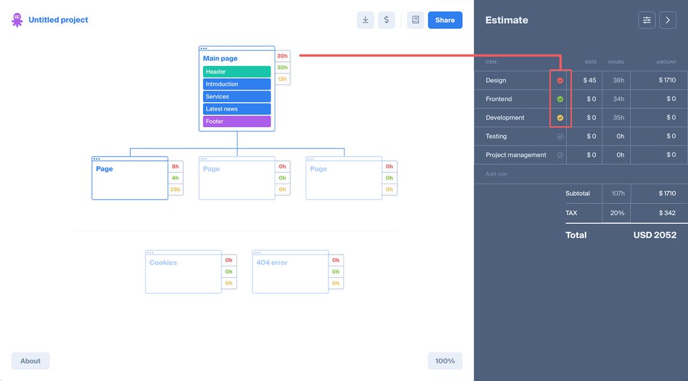Click the Subtotal 107h value
688x381 pixels.
coord(617,193)
